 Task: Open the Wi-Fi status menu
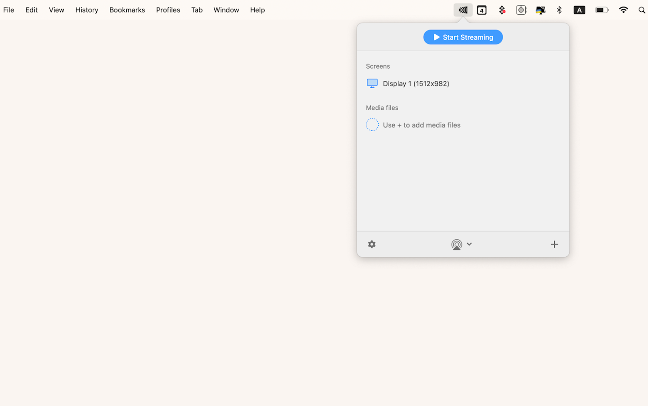[623, 10]
